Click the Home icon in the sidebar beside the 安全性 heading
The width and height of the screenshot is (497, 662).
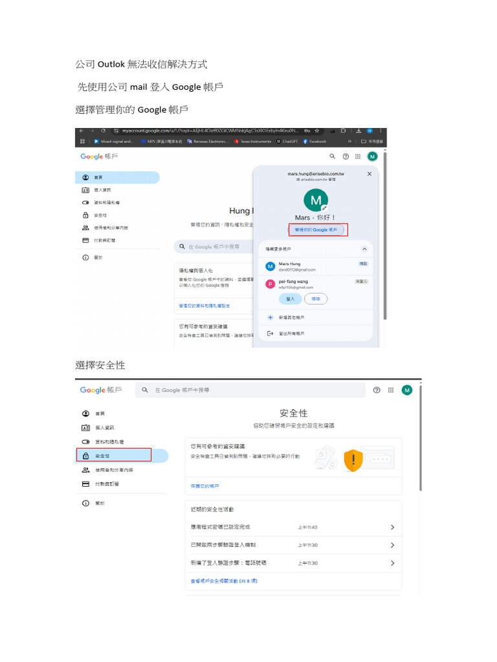pyautogui.click(x=86, y=414)
